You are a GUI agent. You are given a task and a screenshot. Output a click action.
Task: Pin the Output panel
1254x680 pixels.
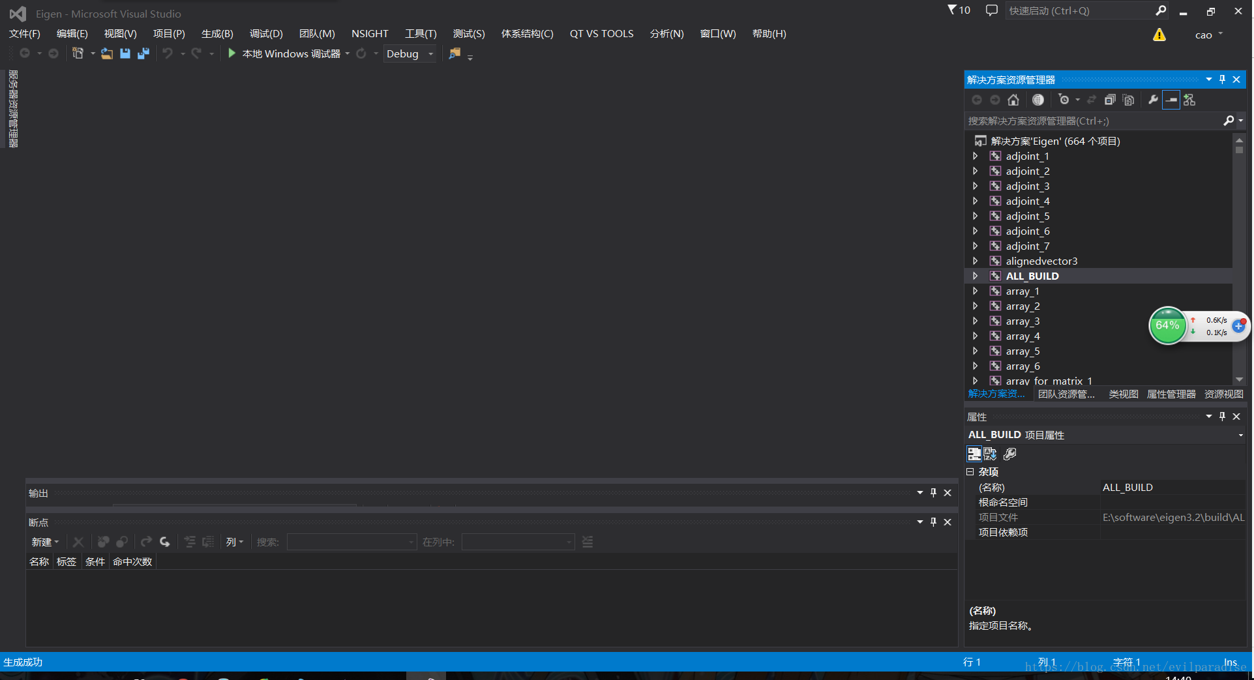[x=934, y=493]
